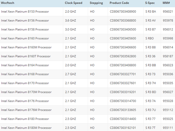This screenshot has width=175, height=131.
Task: Click product code CD8067303327601
Action: (123, 83)
